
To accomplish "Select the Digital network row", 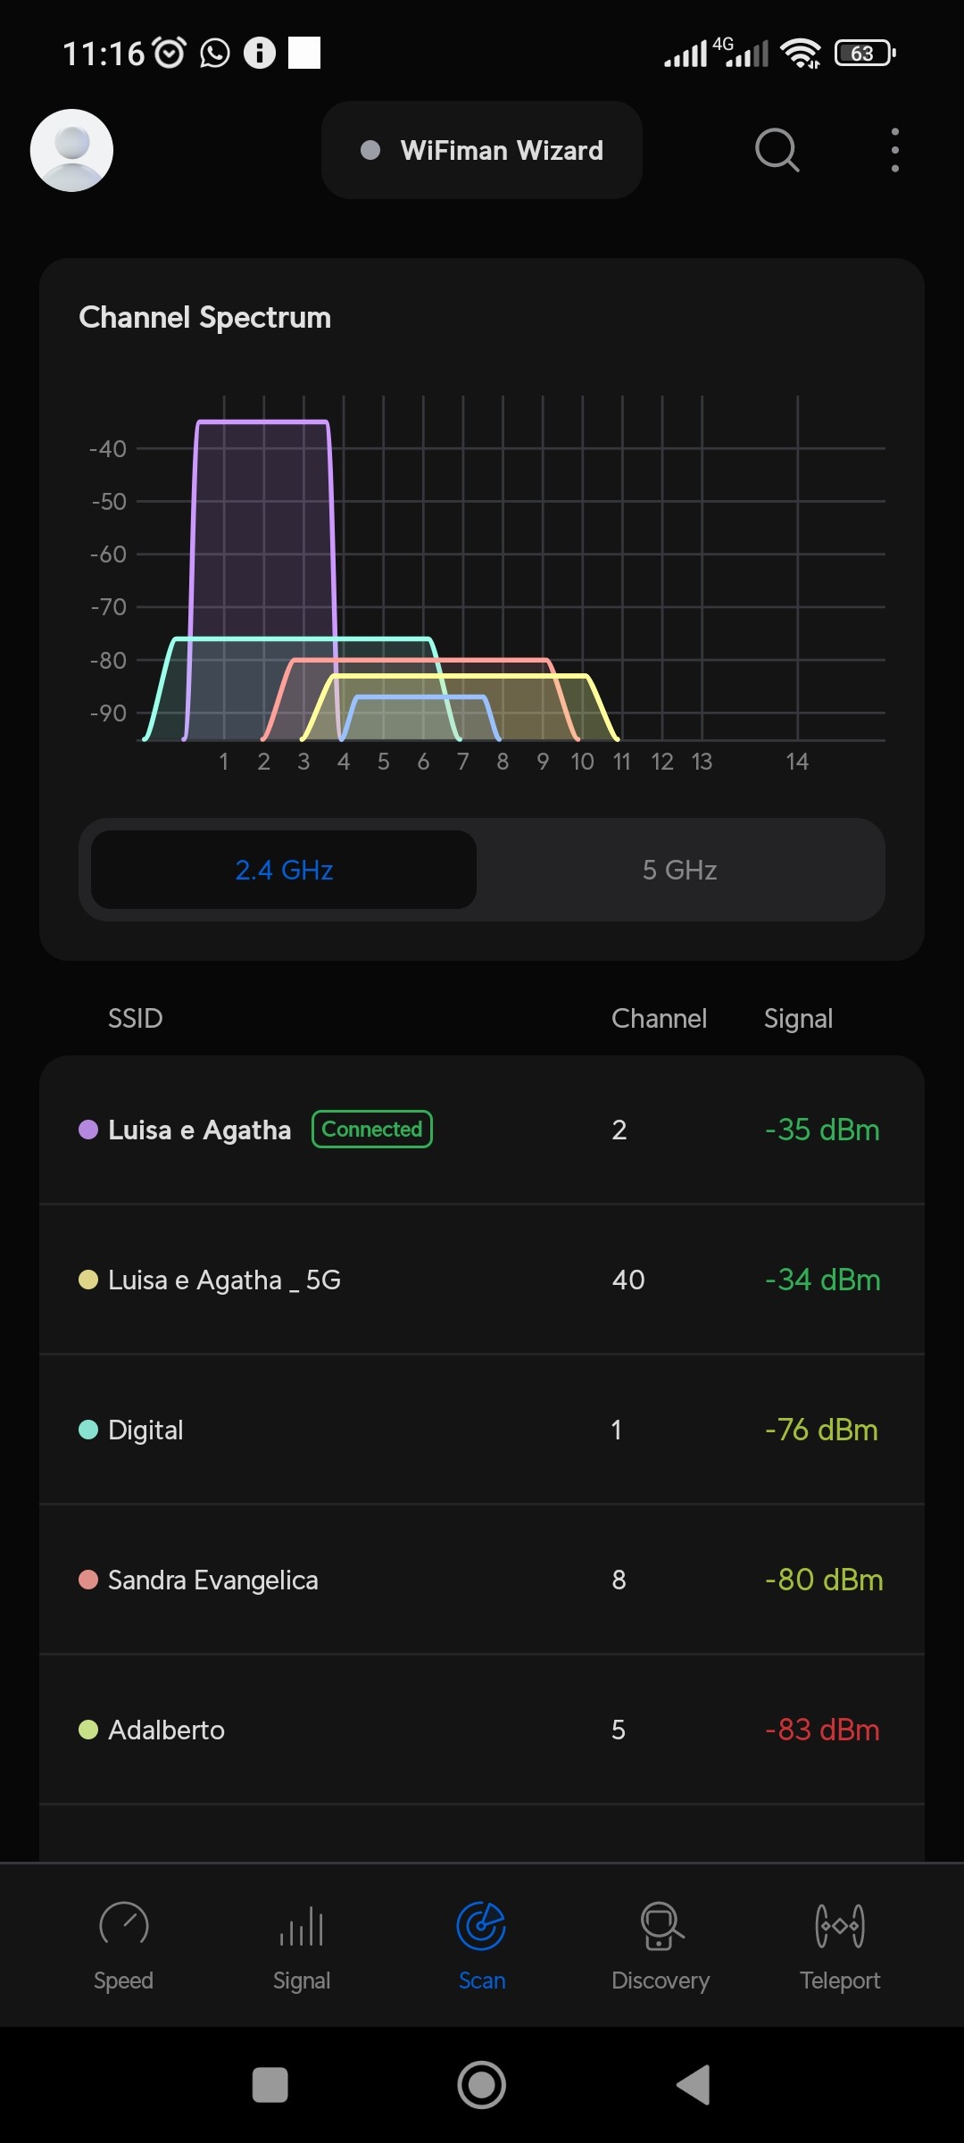I will point(482,1430).
